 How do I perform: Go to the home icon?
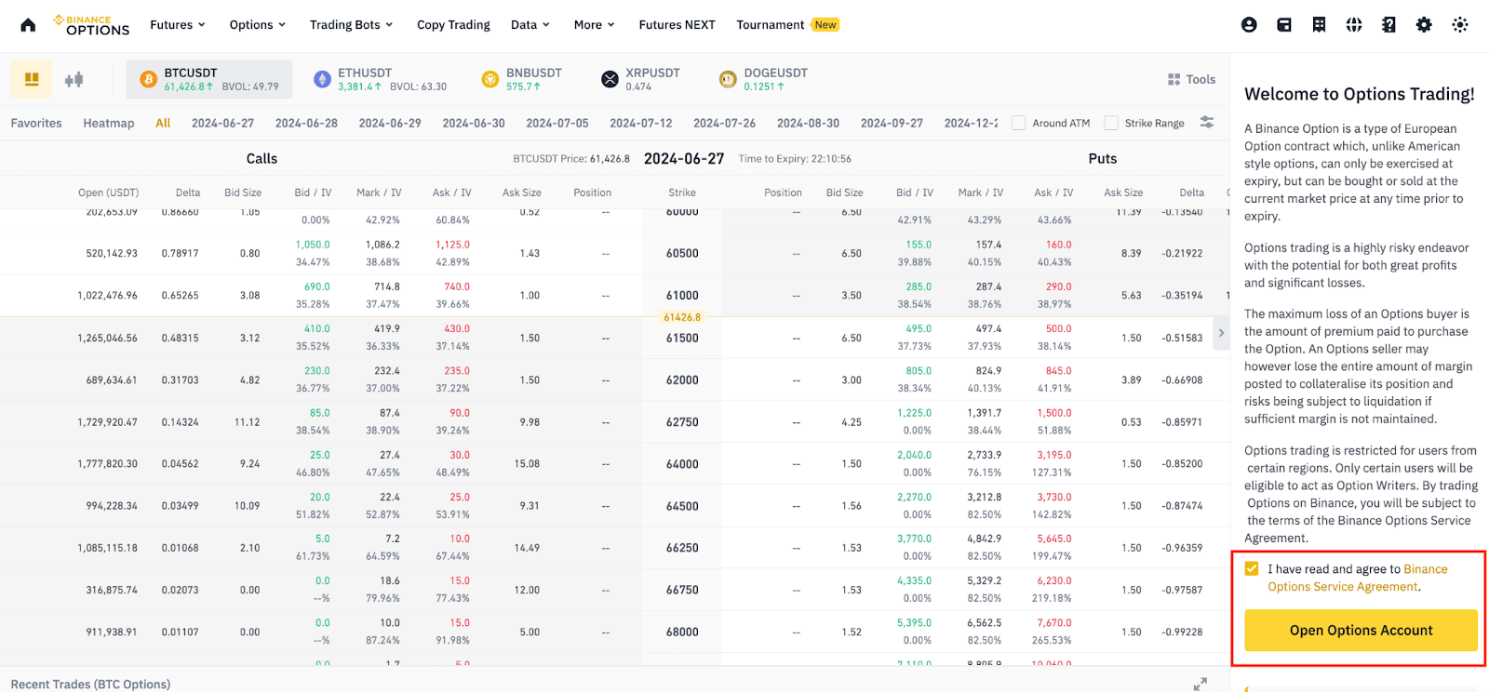pos(28,25)
